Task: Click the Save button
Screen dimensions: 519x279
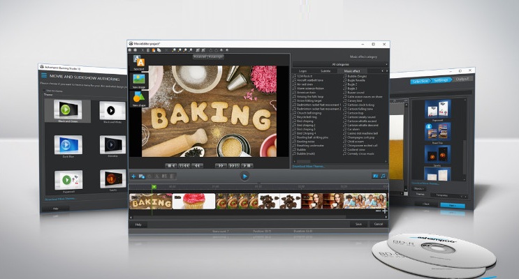Action: coord(358,224)
